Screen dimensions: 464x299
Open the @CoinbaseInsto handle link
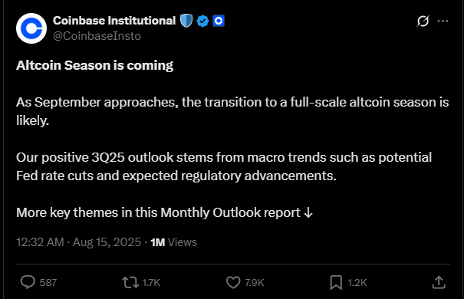[x=97, y=36]
